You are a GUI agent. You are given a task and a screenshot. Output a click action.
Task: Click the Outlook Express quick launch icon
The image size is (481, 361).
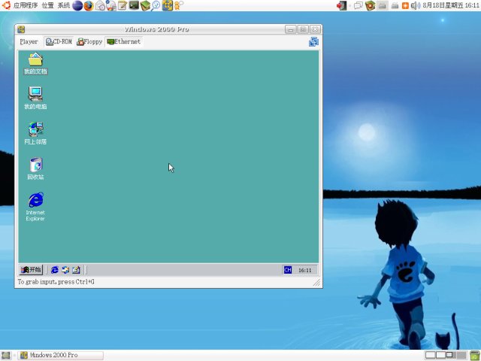coord(65,270)
